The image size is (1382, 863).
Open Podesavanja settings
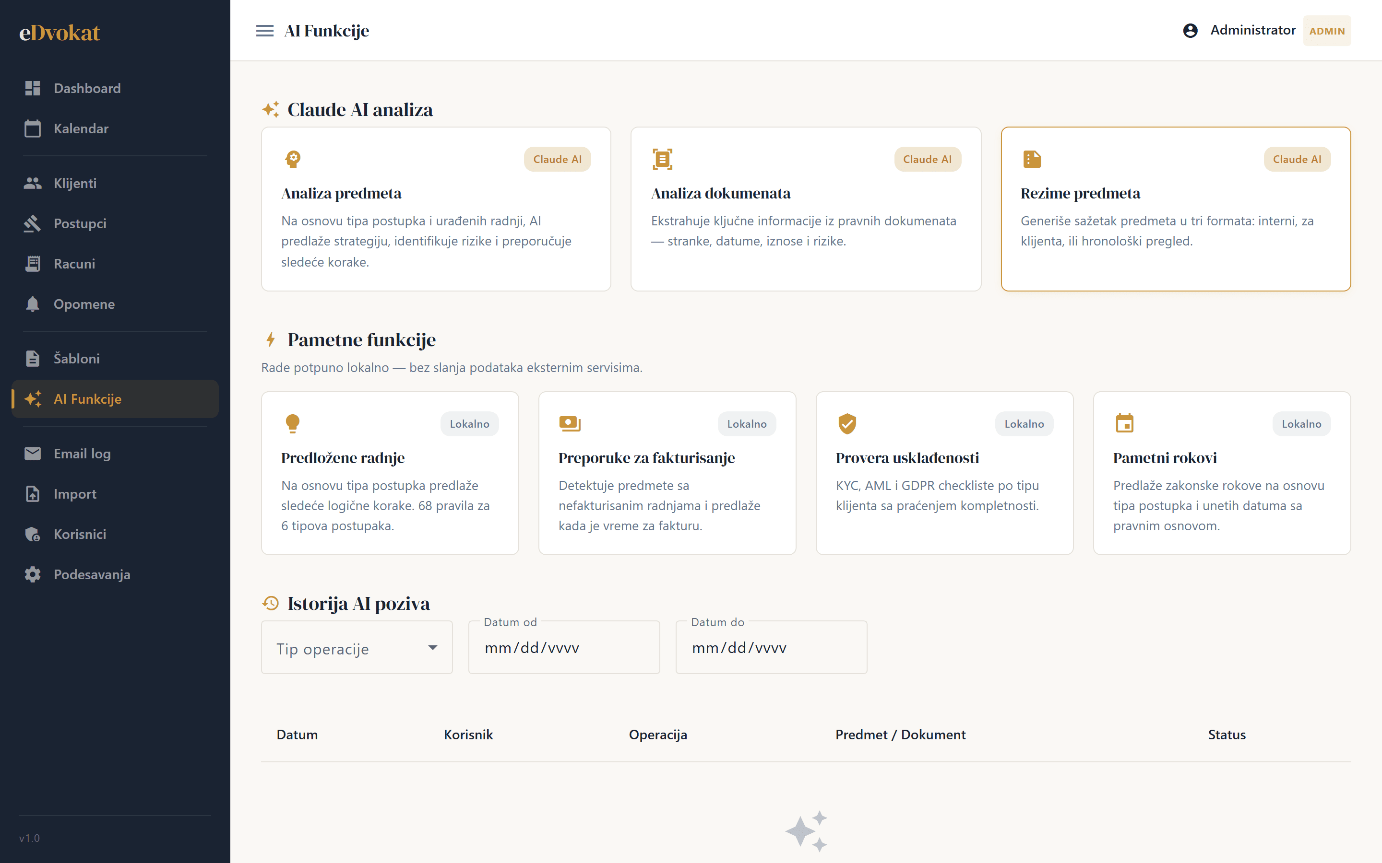pyautogui.click(x=115, y=574)
